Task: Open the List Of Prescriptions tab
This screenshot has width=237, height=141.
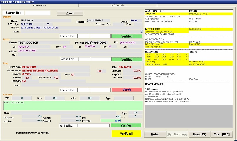Action: 118,5
